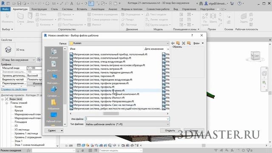Click the filter icon in the status bar
Image resolution: width=272 pixels, height=153 pixels.
coord(249,150)
